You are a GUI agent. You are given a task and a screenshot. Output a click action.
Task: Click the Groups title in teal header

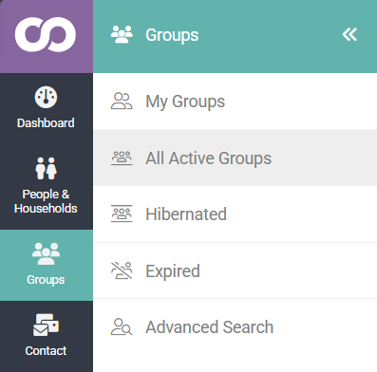click(172, 35)
